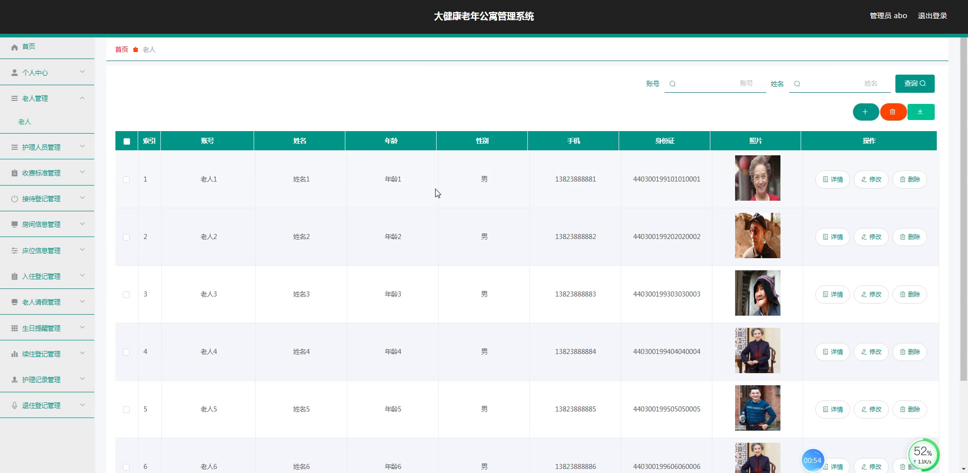Image resolution: width=968 pixels, height=473 pixels.
Task: Click 详情 for row 老人1
Action: [x=832, y=180]
